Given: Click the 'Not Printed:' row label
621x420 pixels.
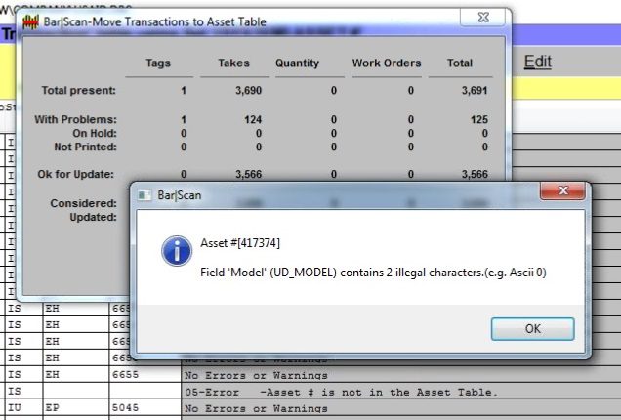Looking at the screenshot, I should point(86,147).
